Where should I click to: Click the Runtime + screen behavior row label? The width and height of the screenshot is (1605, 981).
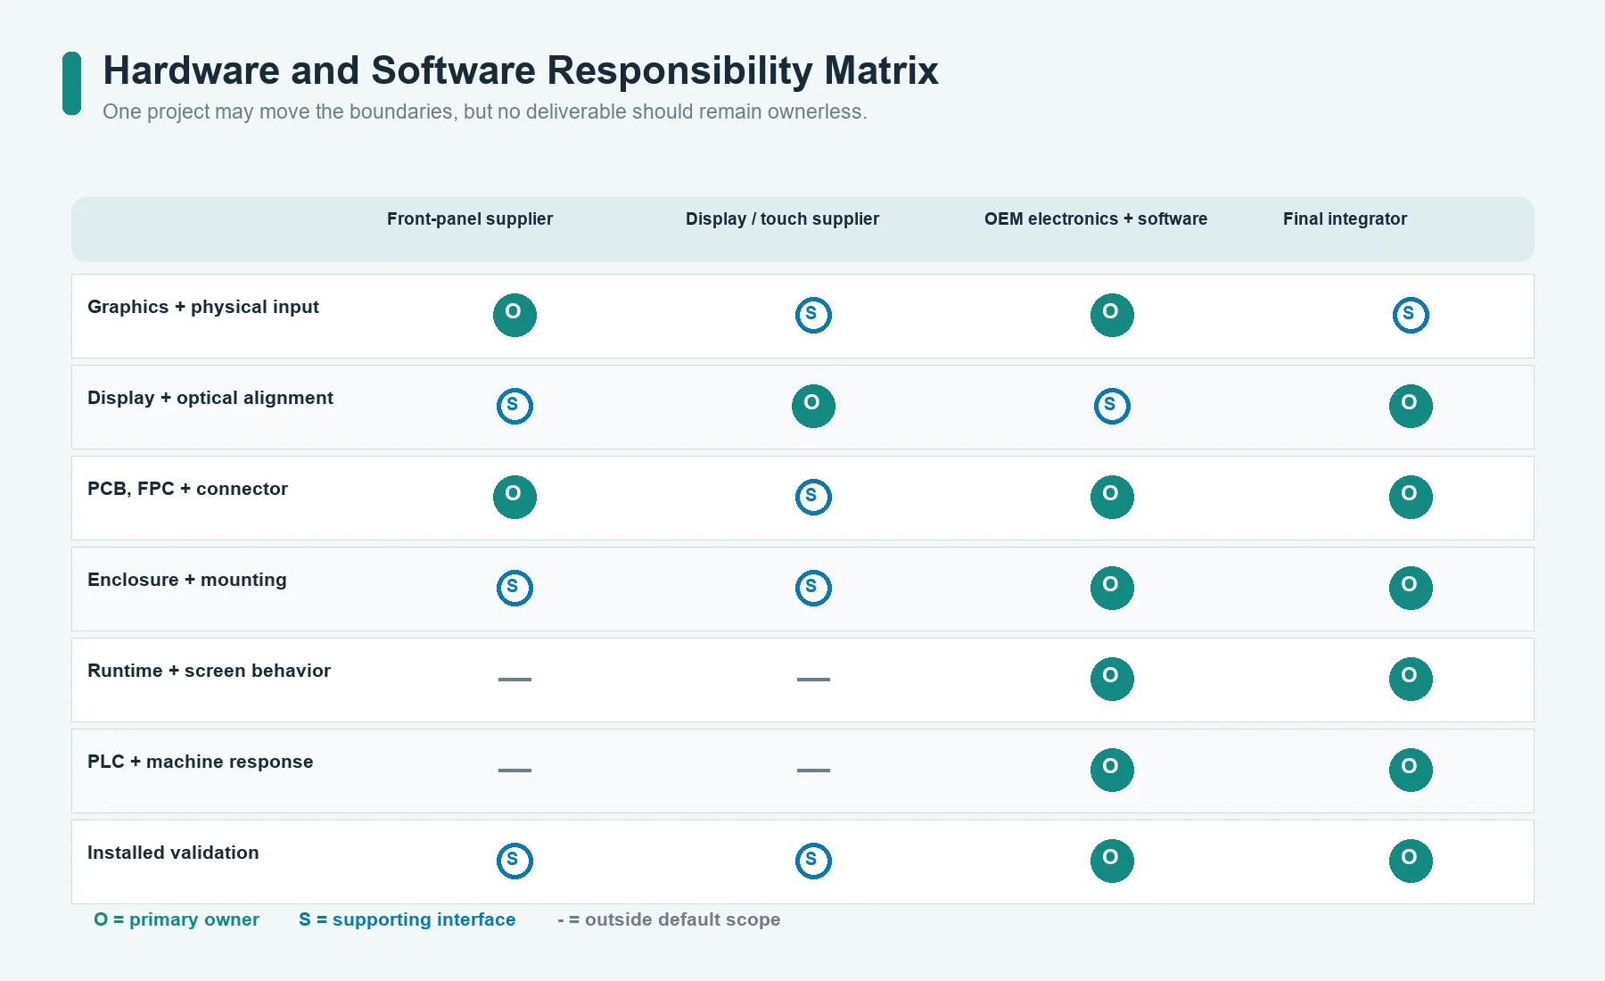pos(209,671)
